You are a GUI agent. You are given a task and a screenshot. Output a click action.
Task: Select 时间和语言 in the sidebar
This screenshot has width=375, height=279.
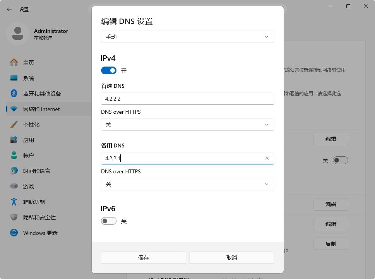point(36,171)
